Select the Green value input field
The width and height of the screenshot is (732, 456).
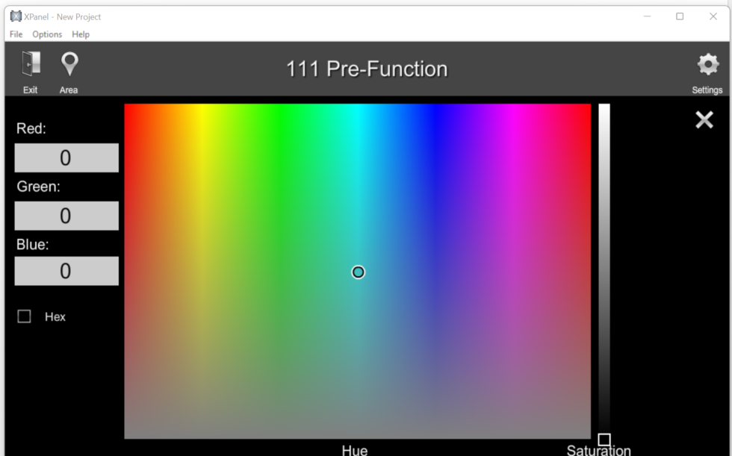coord(66,216)
